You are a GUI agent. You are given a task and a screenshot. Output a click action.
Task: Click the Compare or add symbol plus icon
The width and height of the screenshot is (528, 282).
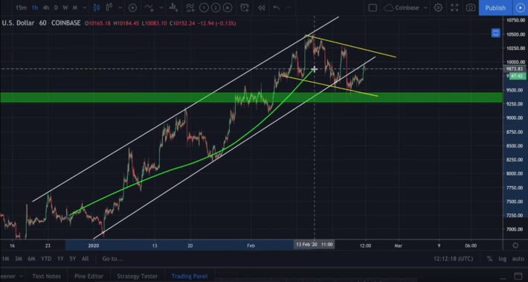(x=132, y=7)
